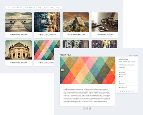Go to next project arrow below the description
Screen dimensions: 143x115
[90, 108]
